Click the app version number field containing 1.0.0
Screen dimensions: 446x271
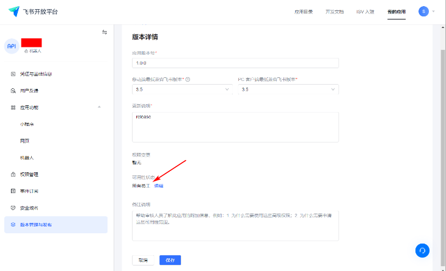tap(235, 63)
